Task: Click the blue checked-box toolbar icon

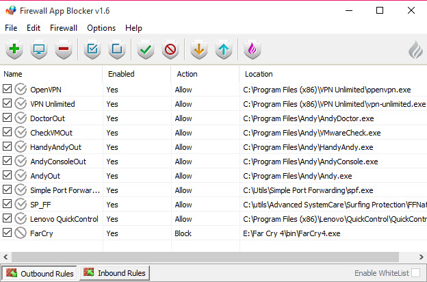Action: pos(92,49)
